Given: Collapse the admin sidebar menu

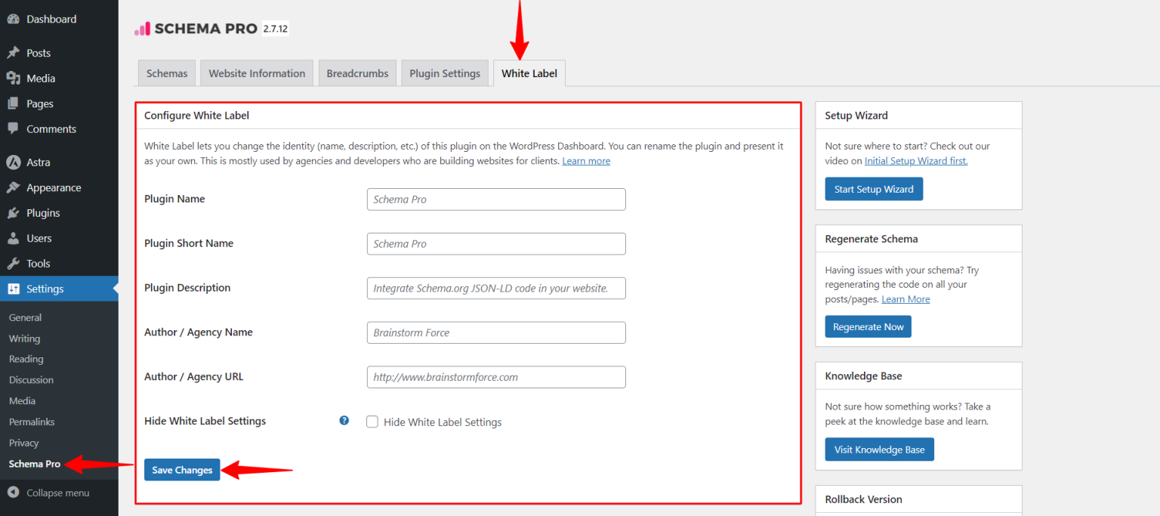Looking at the screenshot, I should coord(49,493).
